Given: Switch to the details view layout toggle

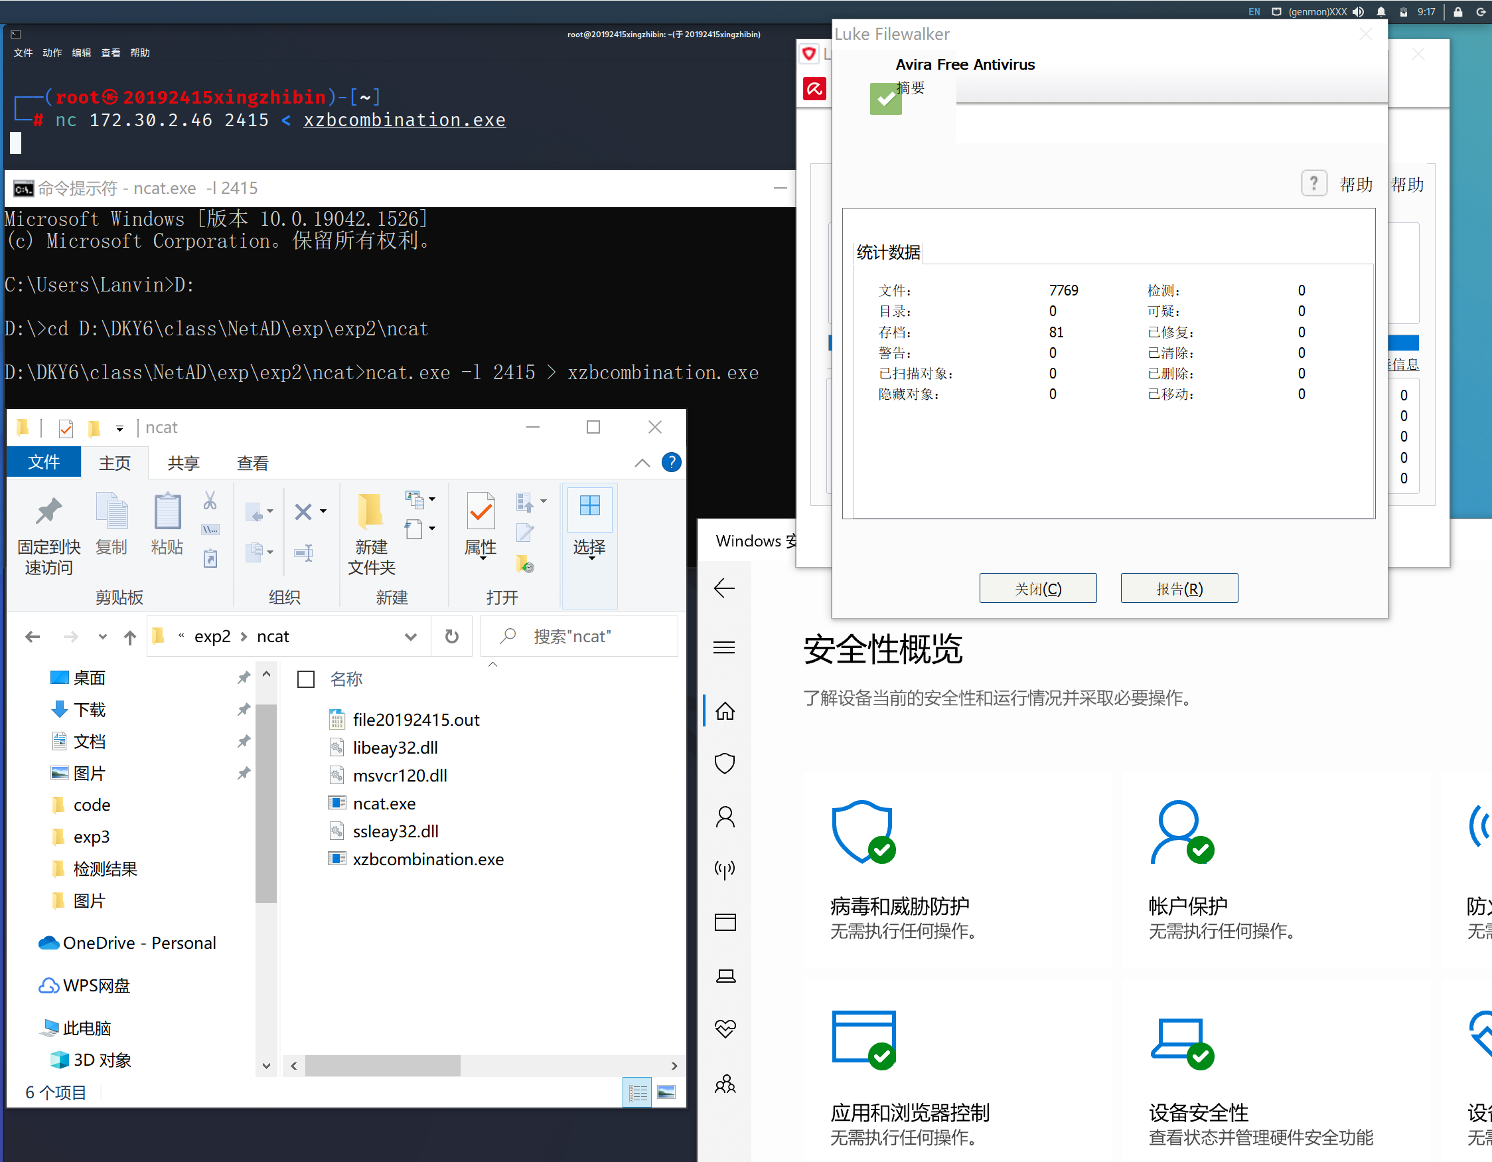Looking at the screenshot, I should click(637, 1092).
